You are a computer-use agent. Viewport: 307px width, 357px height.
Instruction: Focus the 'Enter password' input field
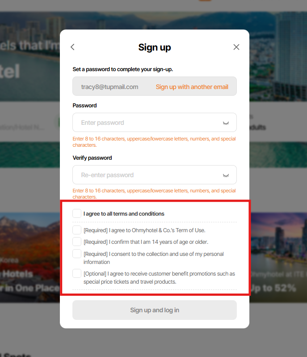(x=147, y=123)
